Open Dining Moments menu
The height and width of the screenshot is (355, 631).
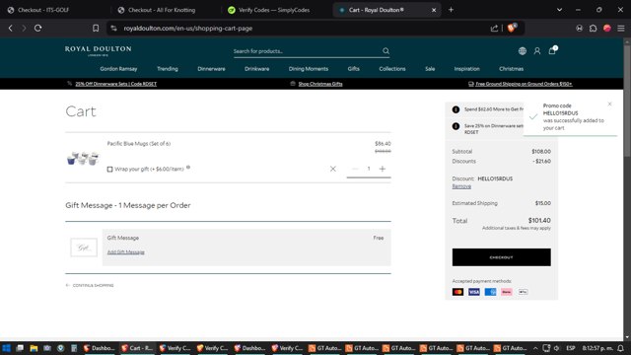309,69
